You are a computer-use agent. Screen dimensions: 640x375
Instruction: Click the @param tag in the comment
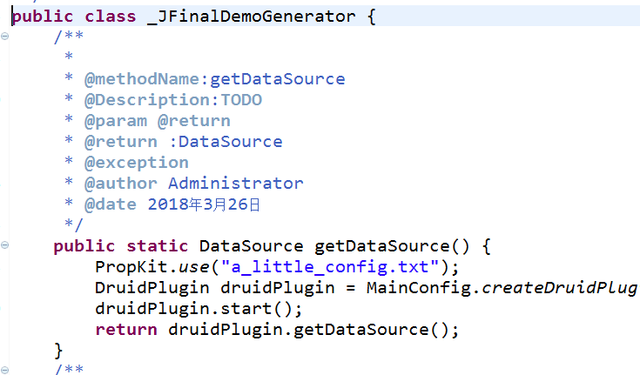(x=116, y=121)
